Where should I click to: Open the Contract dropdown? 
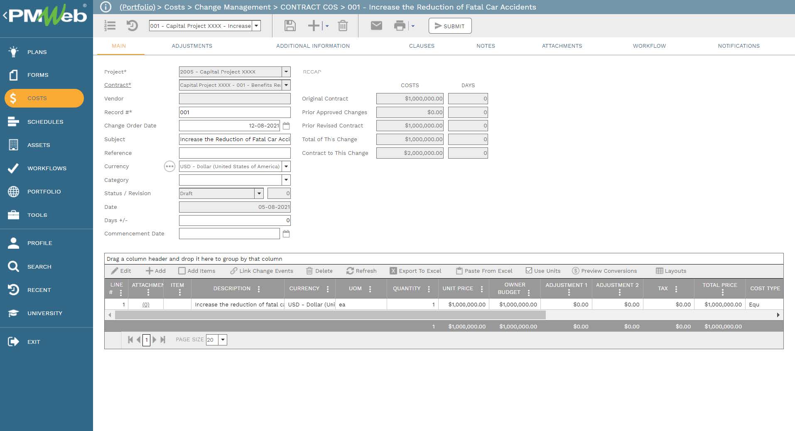[286, 85]
